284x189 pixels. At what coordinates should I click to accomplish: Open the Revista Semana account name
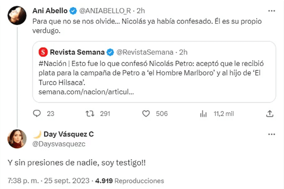coord(78,51)
